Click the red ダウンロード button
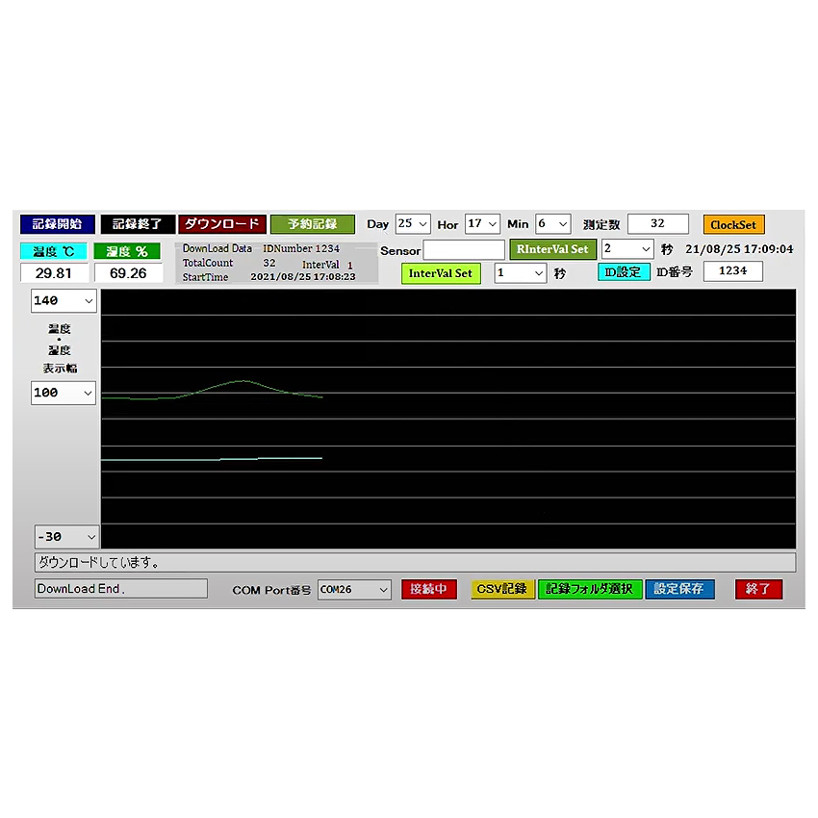The image size is (818, 818). click(221, 224)
